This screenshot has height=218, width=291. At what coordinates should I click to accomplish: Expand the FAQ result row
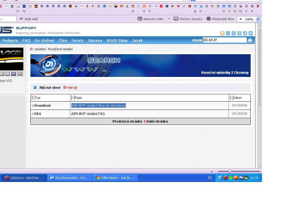[33, 114]
